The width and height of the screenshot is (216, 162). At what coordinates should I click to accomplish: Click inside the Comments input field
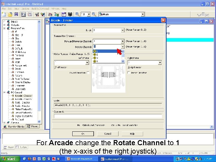click(x=108, y=116)
